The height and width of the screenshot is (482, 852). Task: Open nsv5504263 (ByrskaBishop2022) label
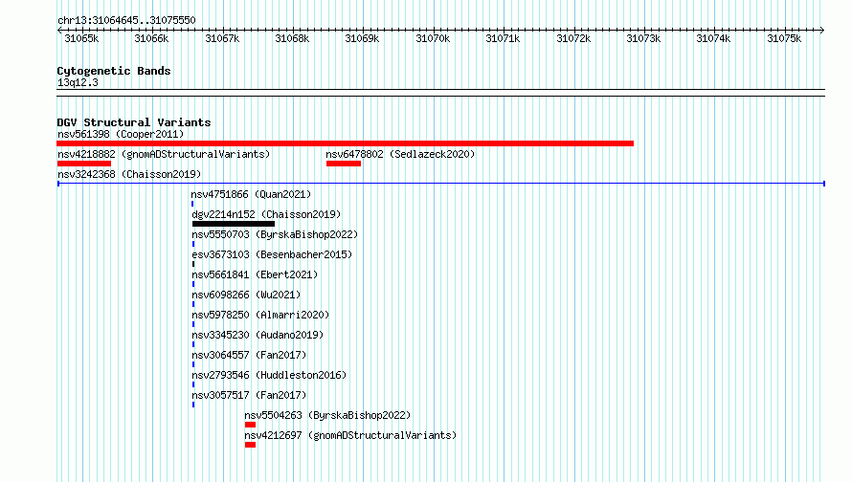(x=327, y=415)
